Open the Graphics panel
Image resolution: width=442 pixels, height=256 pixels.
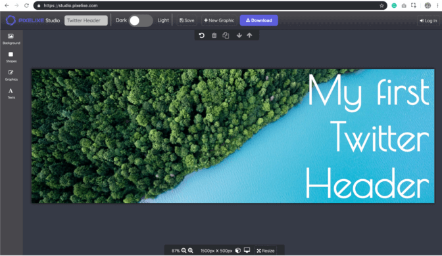click(x=11, y=75)
